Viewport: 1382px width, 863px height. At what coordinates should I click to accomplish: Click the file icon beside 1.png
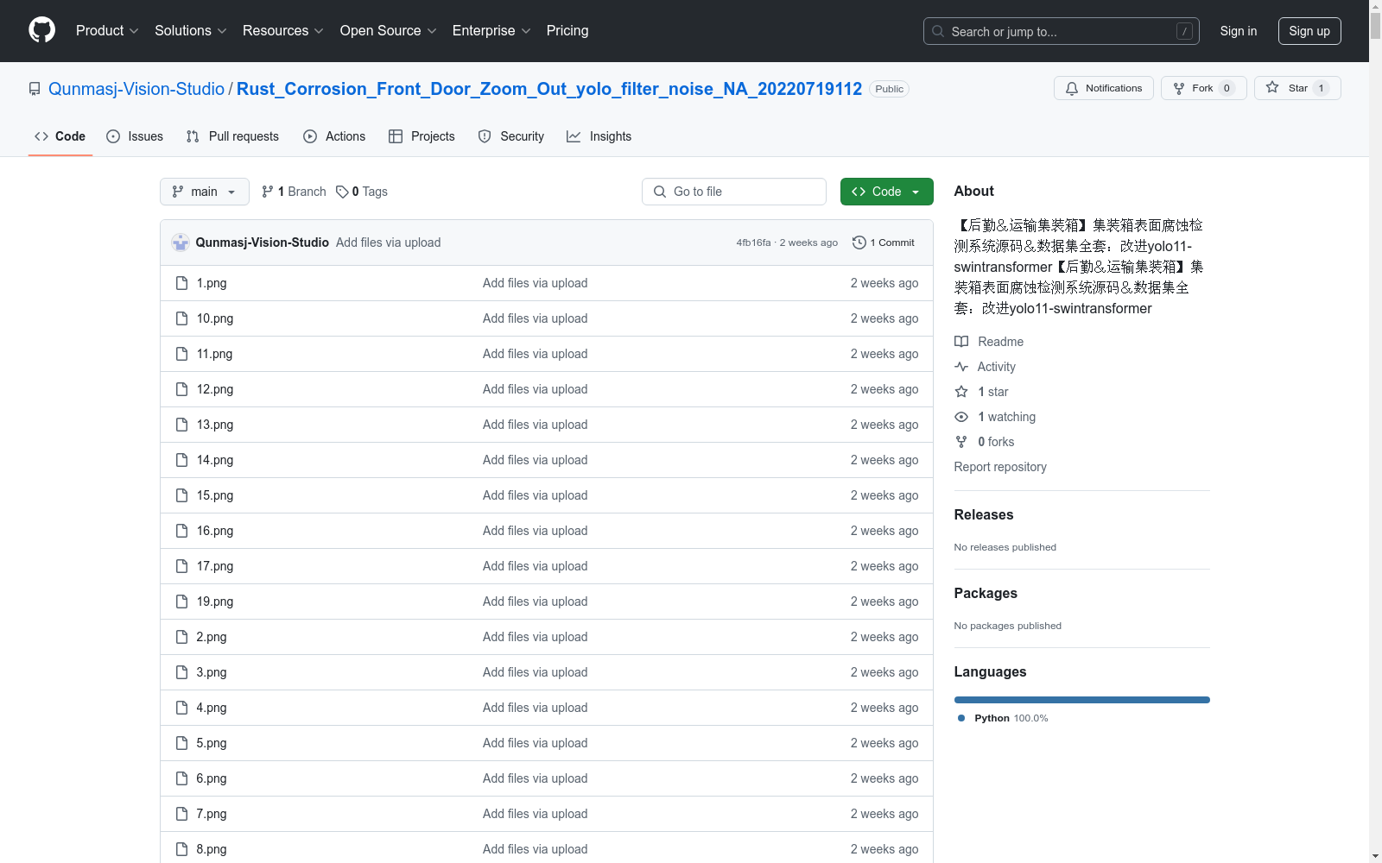click(x=181, y=283)
